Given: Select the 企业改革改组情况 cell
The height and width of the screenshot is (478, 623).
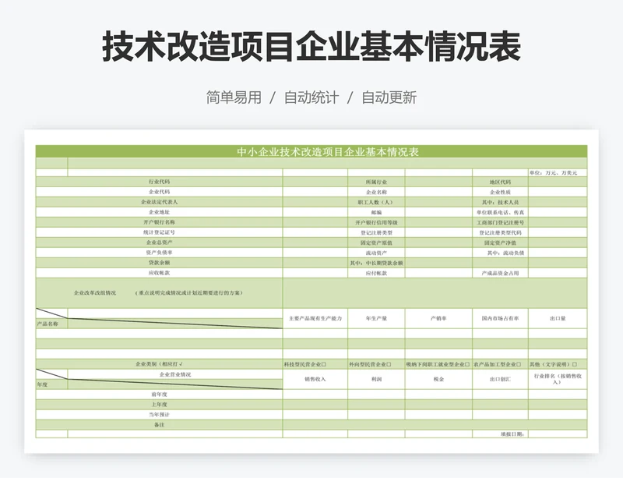Looking at the screenshot, I should pyautogui.click(x=160, y=293).
